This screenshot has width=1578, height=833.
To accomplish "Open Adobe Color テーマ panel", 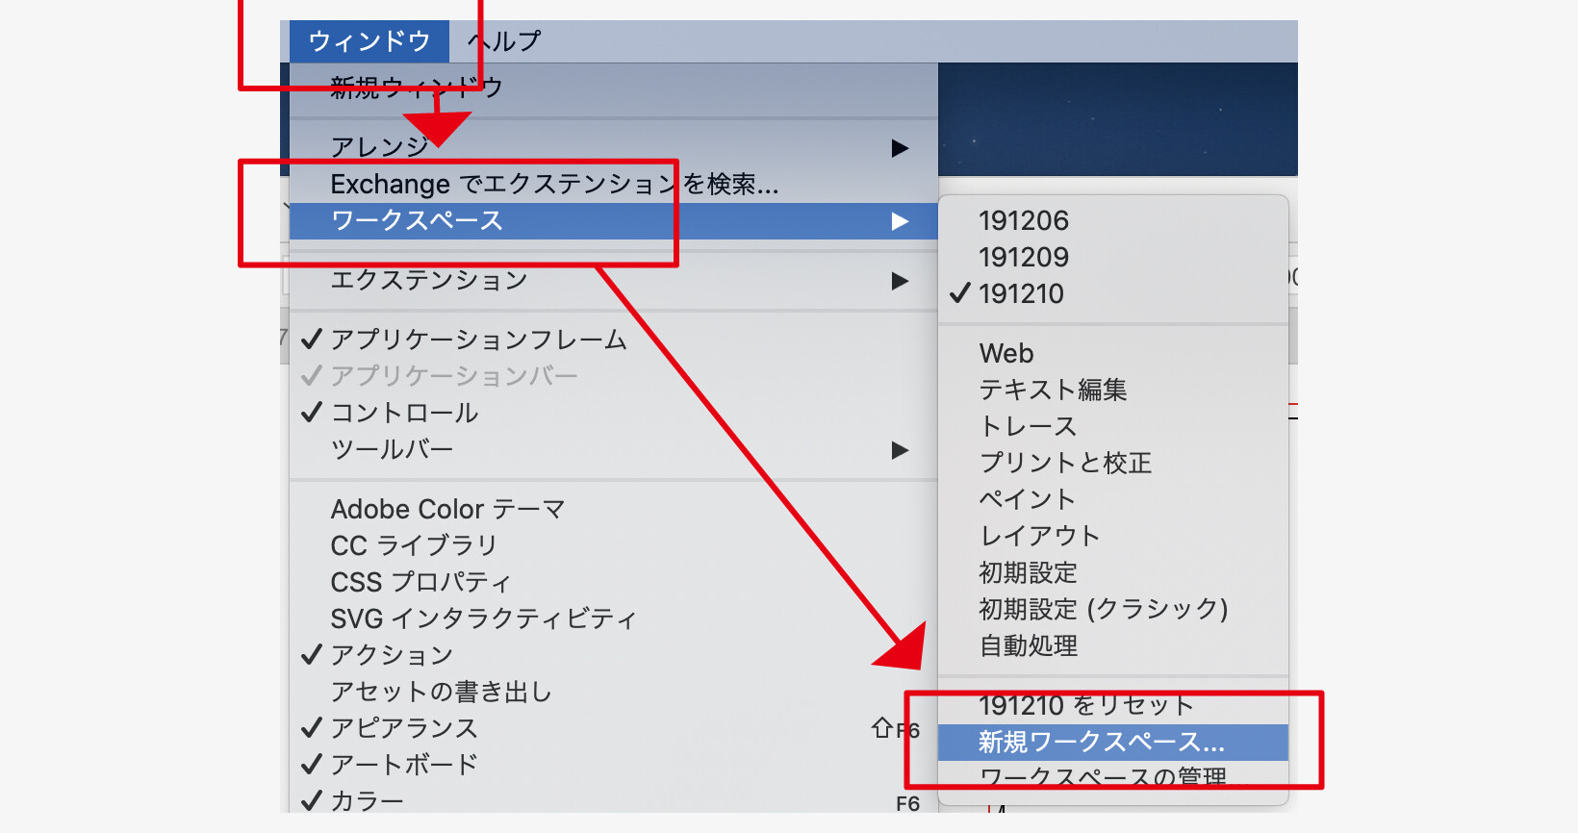I will [447, 510].
